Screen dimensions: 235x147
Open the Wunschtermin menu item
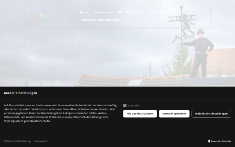pyautogui.click(x=161, y=12)
